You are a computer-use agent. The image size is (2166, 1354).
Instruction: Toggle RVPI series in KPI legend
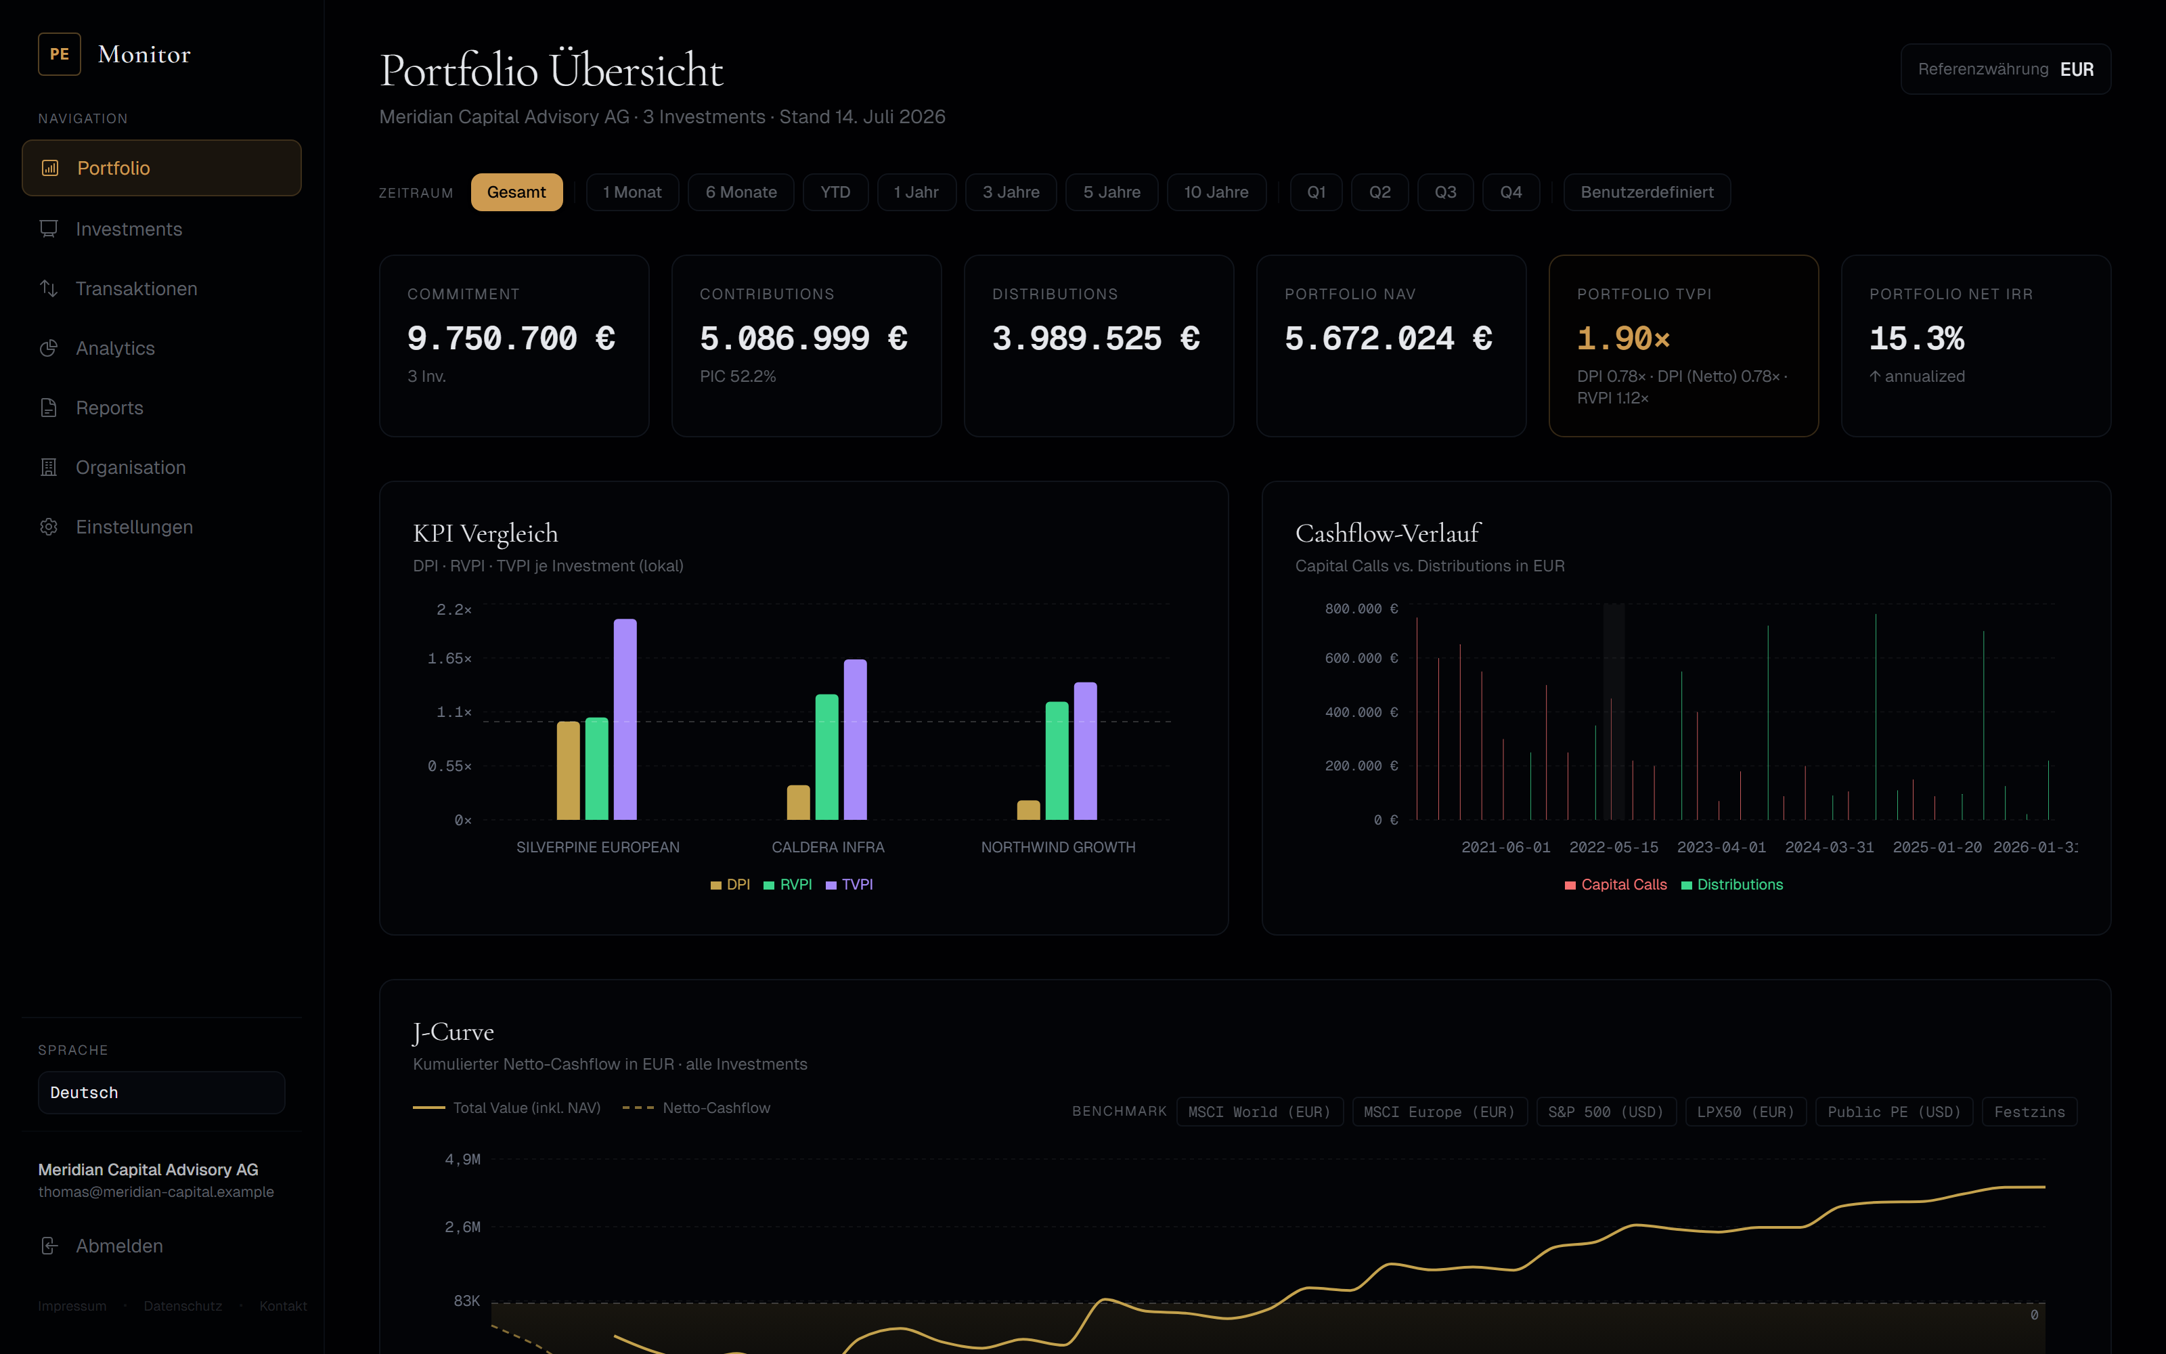pos(788,884)
